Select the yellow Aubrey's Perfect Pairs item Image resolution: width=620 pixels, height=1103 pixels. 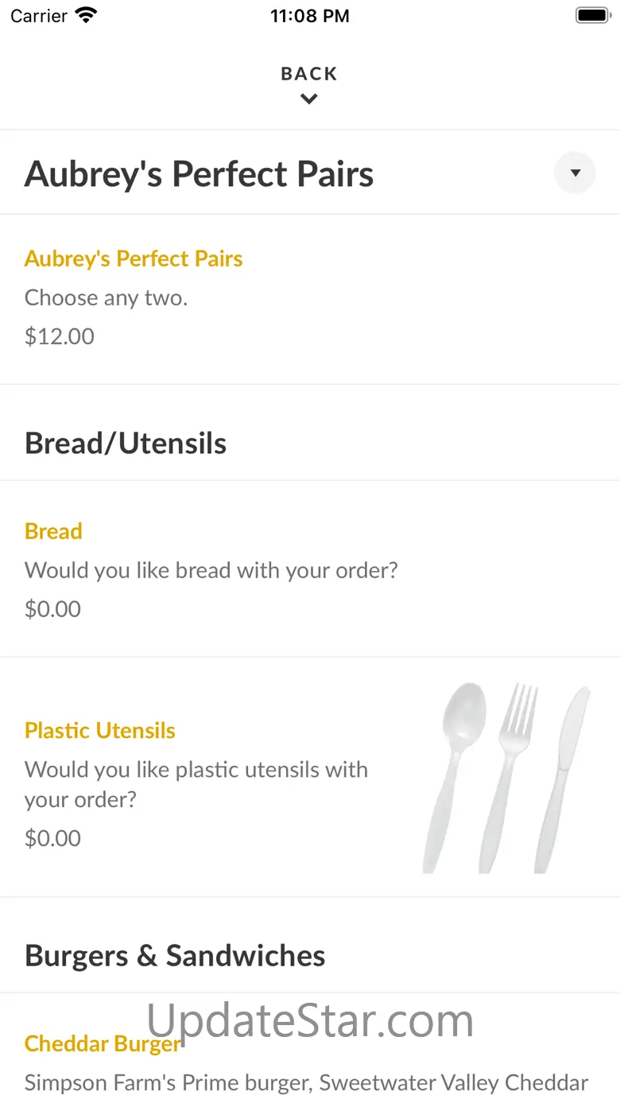pos(134,258)
